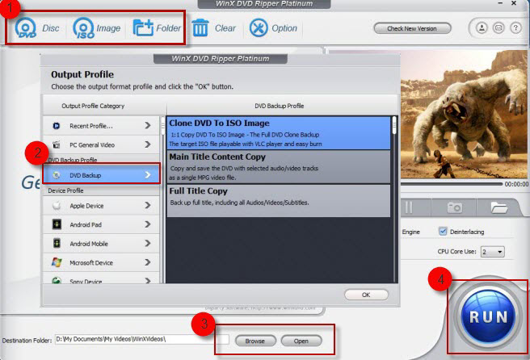
Task: Click the big RUN button
Action: pos(488,317)
